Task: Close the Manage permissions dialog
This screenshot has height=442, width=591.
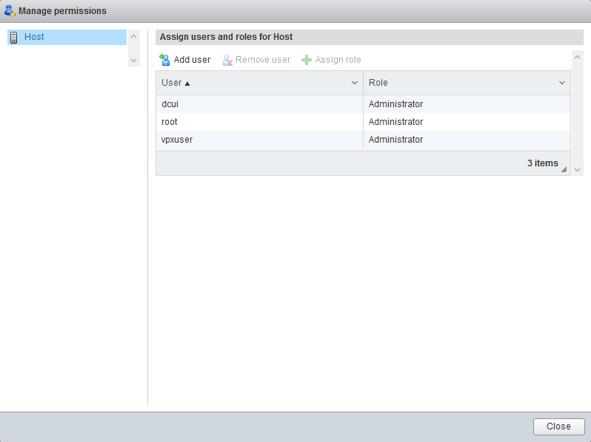Action: [x=558, y=426]
